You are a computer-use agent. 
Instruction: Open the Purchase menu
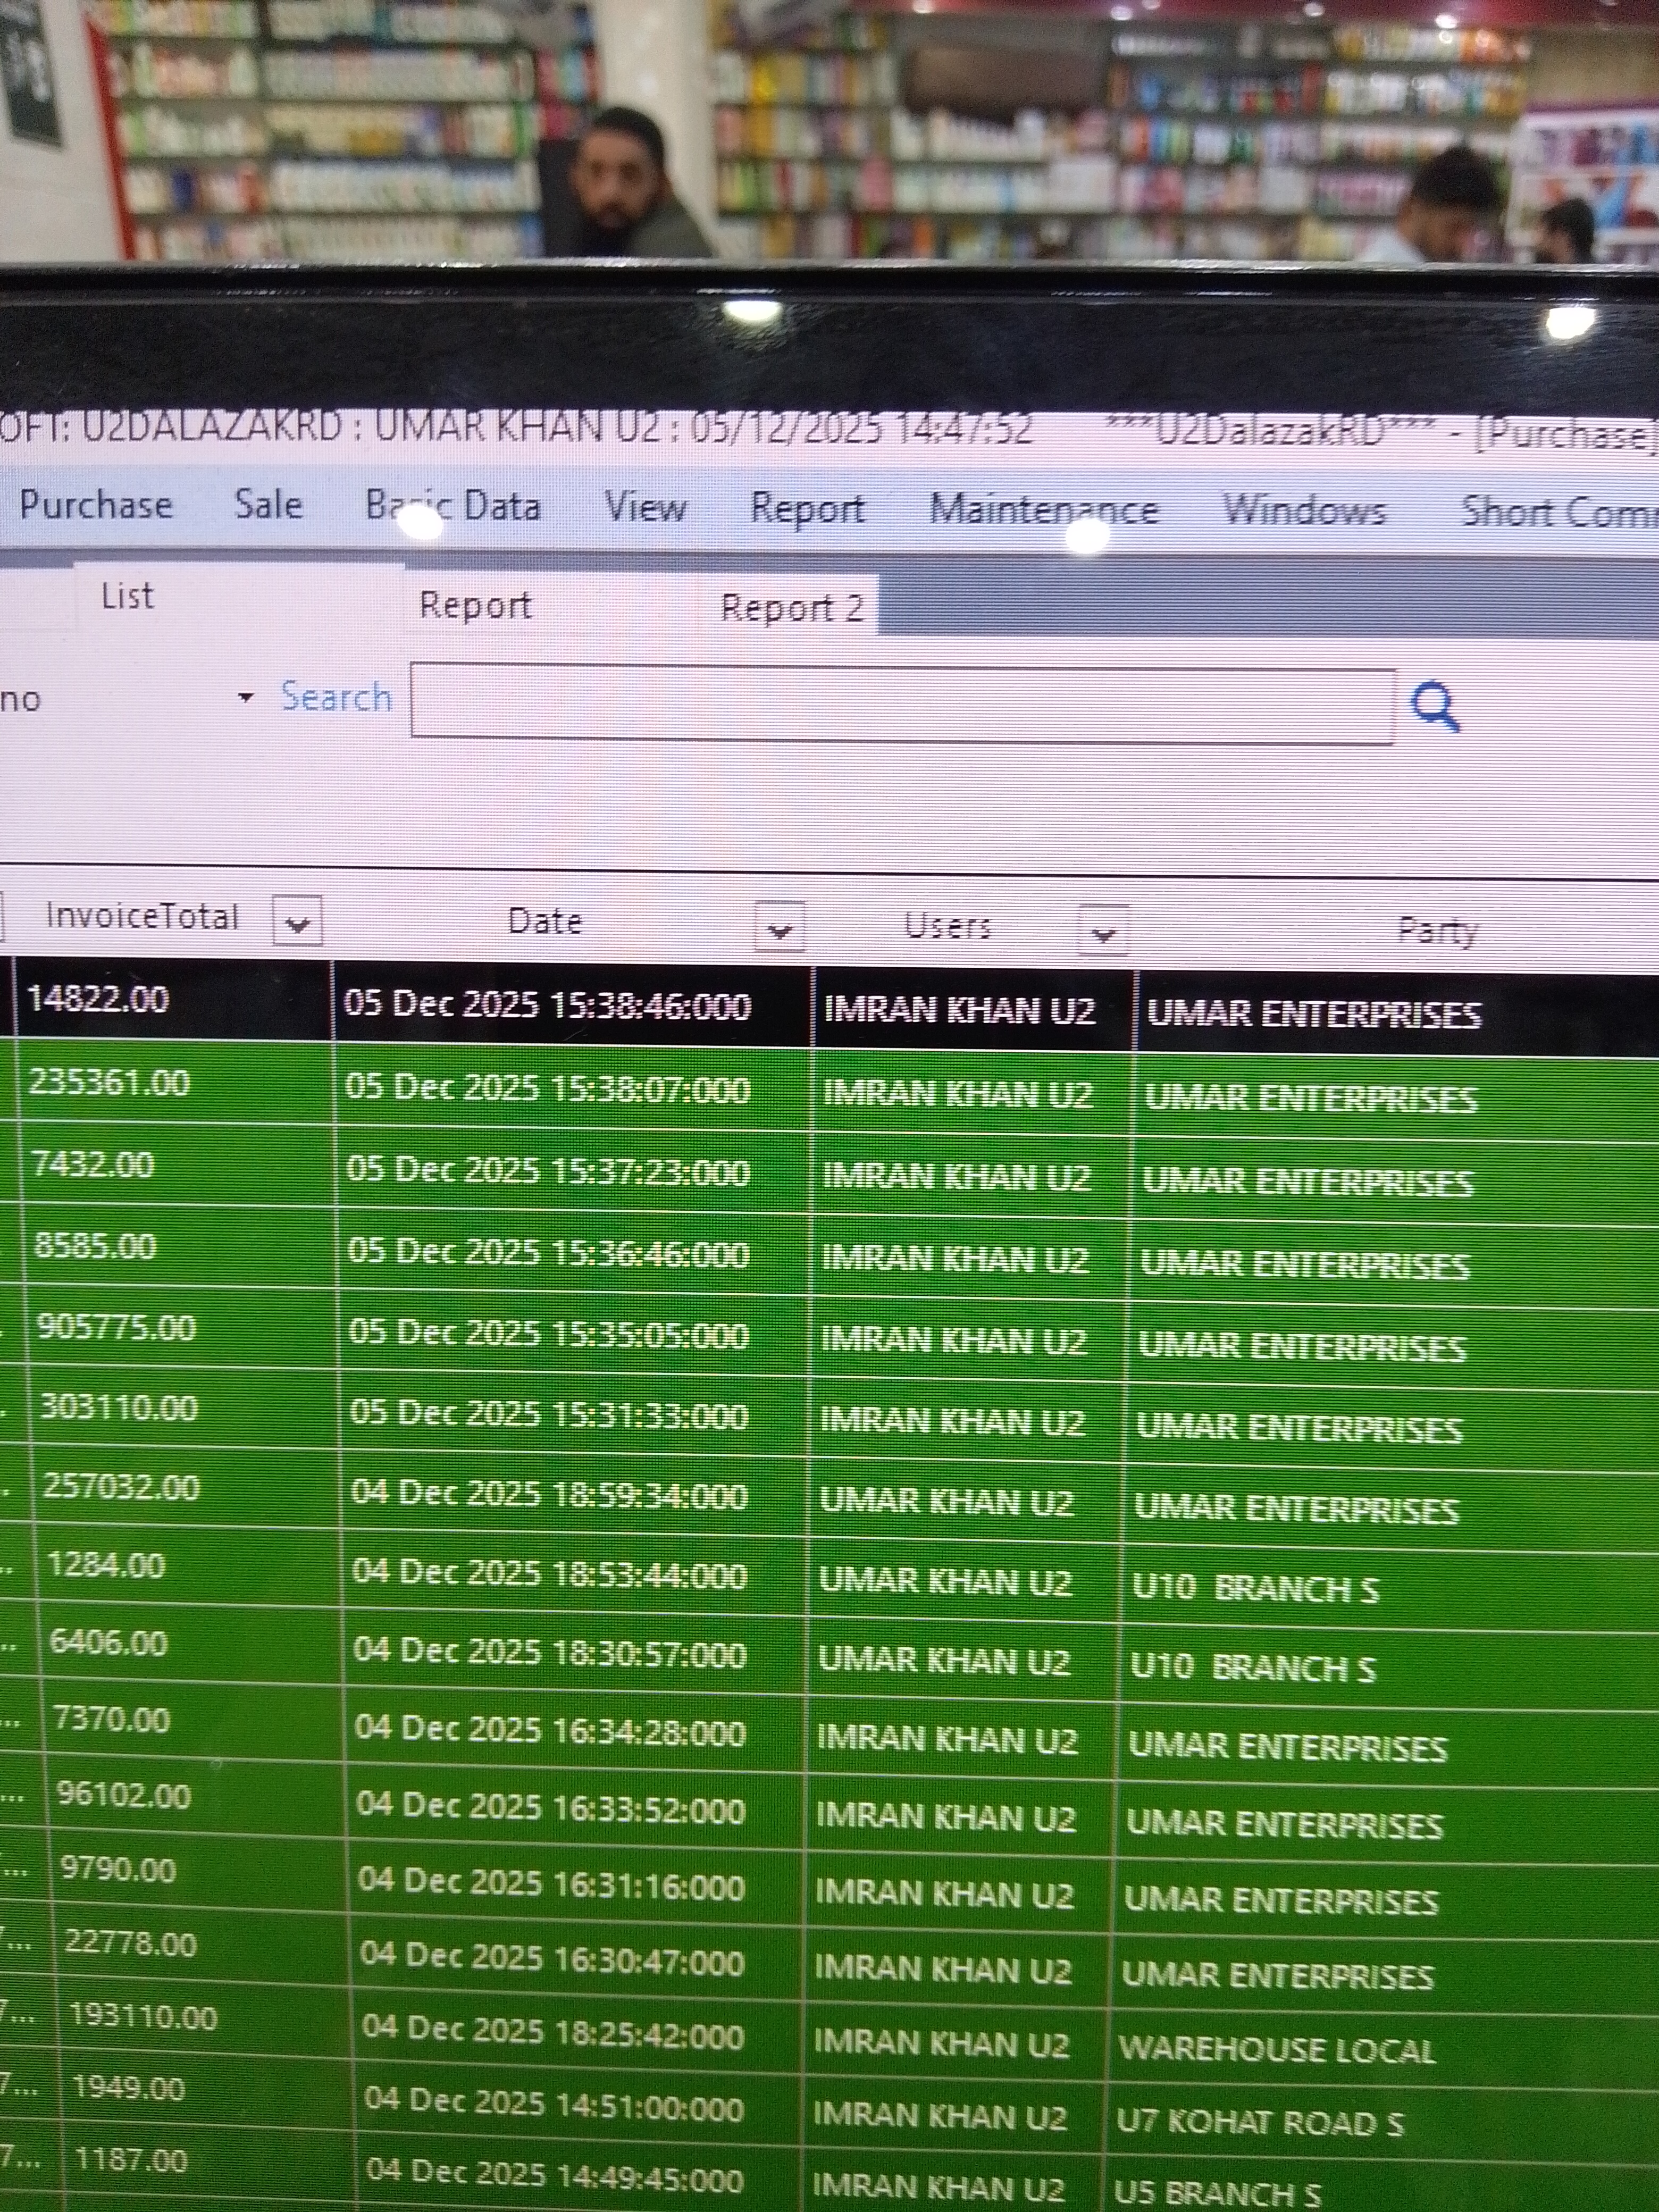click(96, 504)
